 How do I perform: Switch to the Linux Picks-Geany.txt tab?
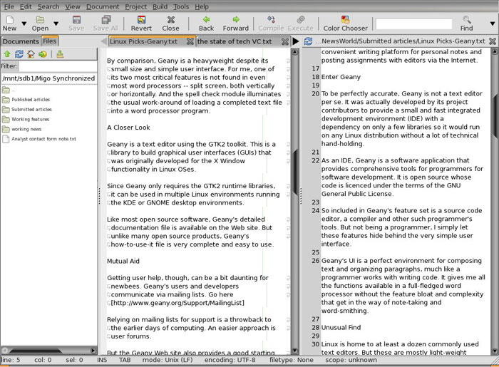point(143,41)
